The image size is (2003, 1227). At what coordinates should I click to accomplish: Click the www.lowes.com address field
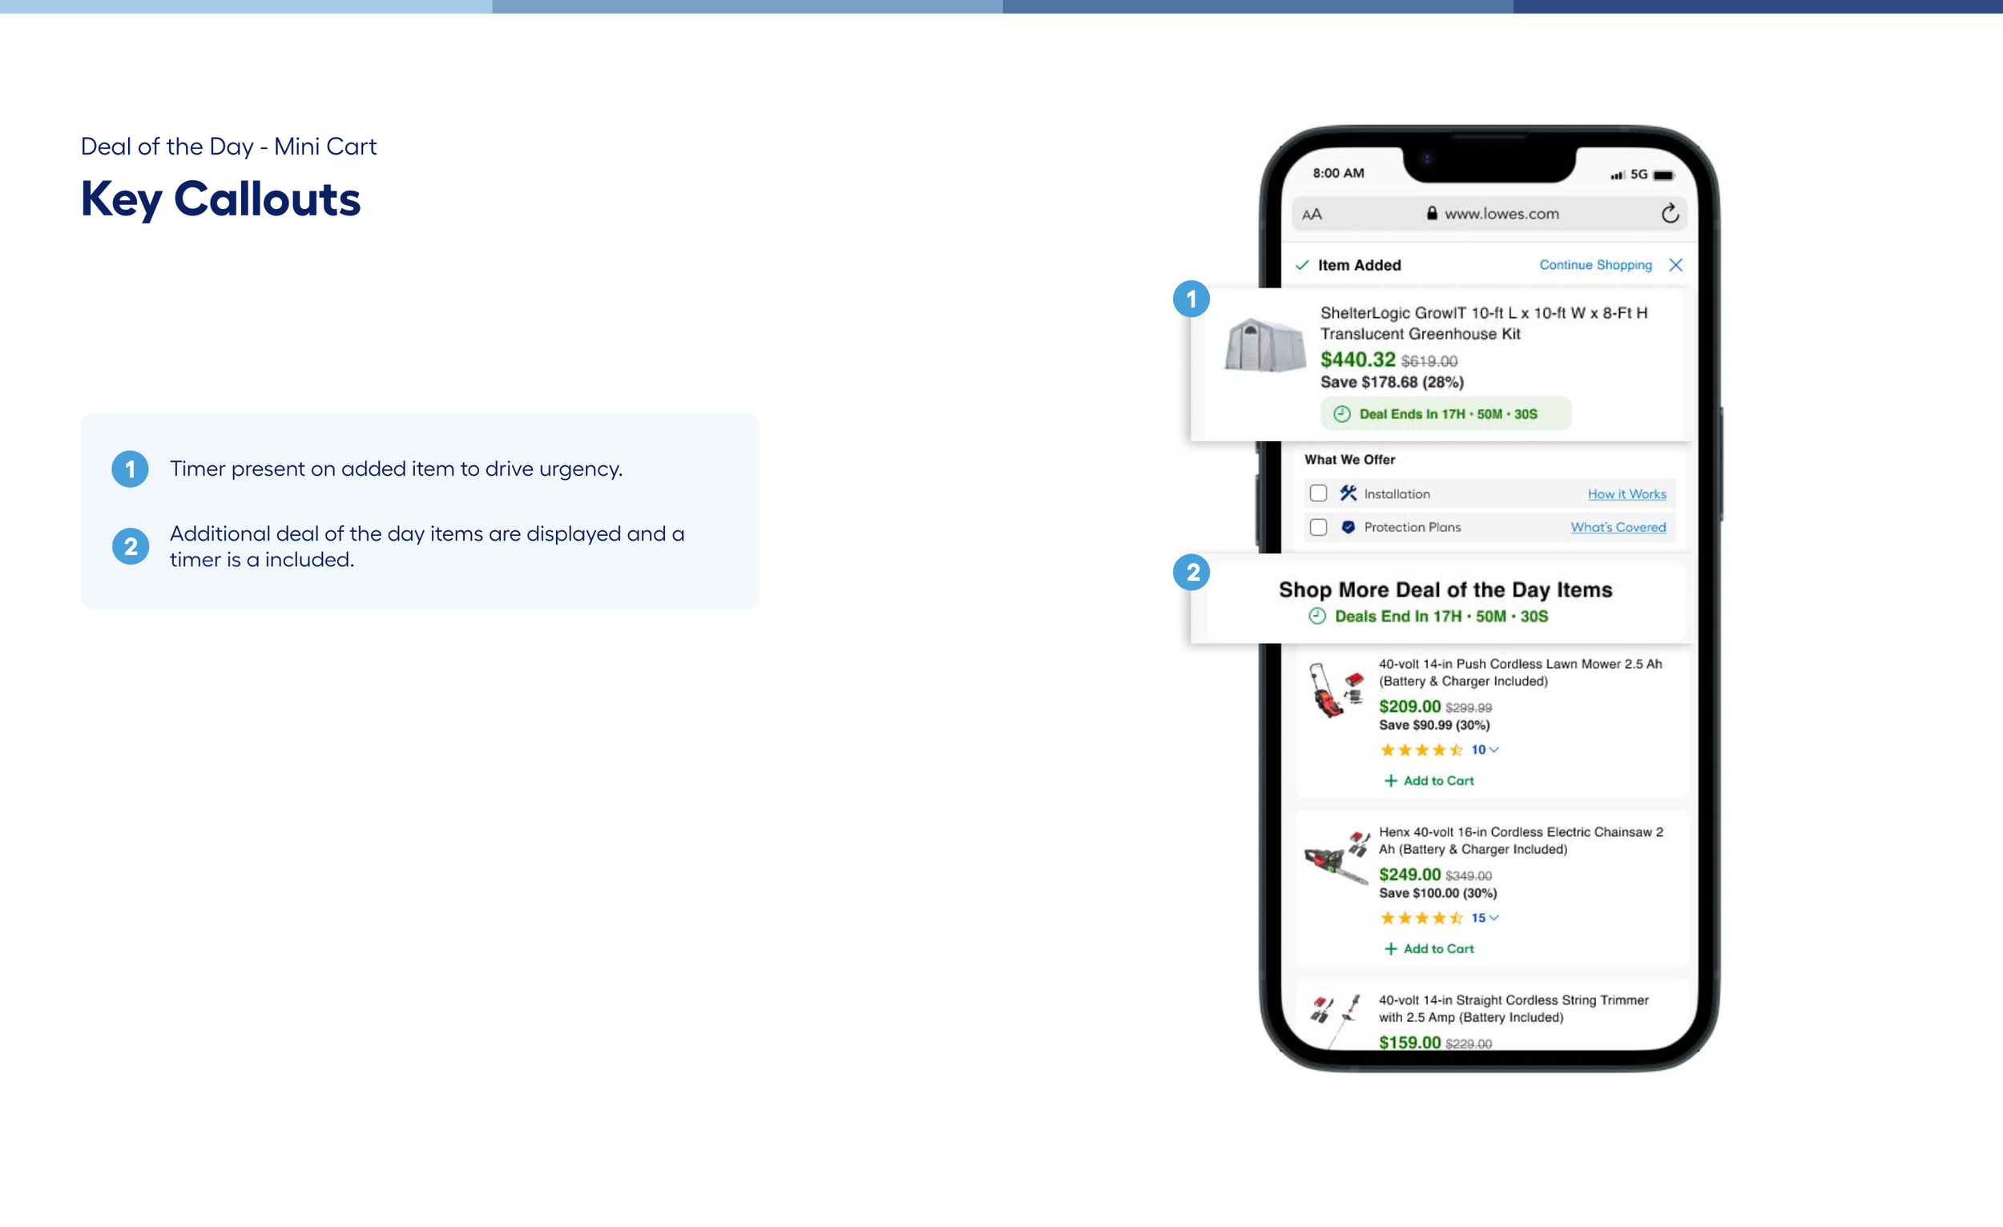(1489, 214)
